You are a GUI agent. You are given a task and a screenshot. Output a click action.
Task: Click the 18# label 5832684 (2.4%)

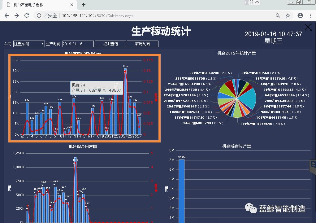191,112
